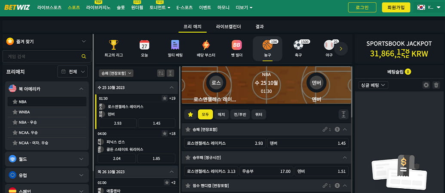Bet on 무승부 at 17.00
This screenshot has height=193, width=445.
click(x=266, y=171)
